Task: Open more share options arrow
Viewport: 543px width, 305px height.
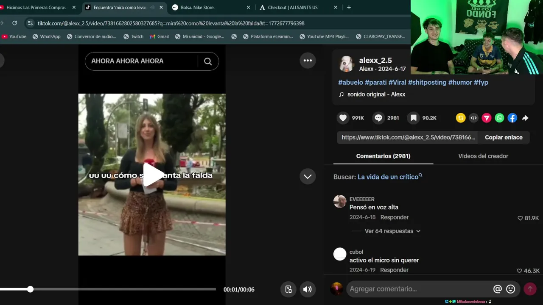Action: click(x=525, y=118)
